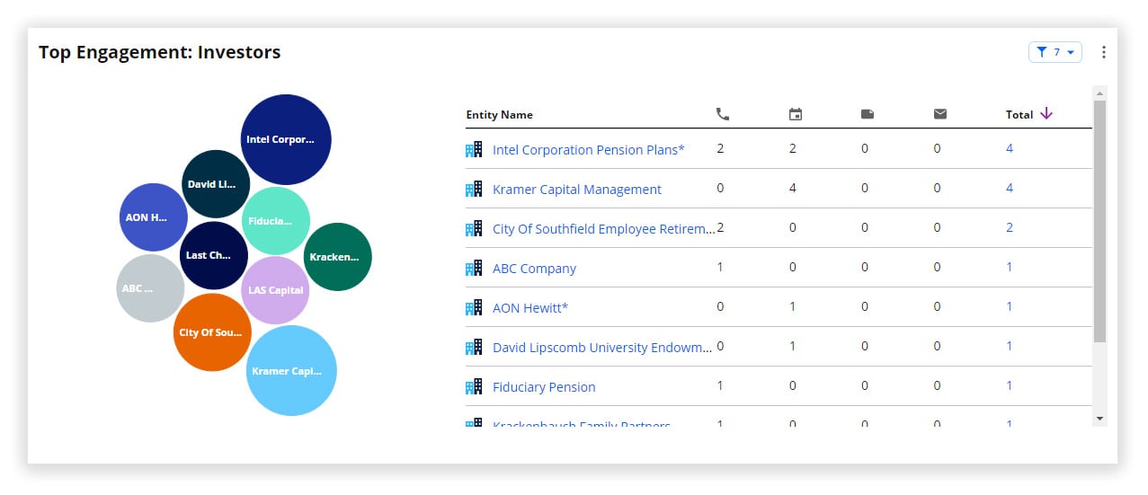Click building icon beside Fiduciary Pension
Screen dimensions: 1148x495
click(474, 386)
